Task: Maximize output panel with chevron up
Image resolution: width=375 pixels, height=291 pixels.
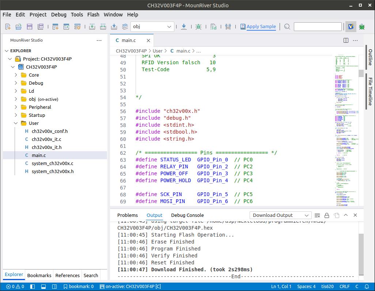Action: coord(346,215)
